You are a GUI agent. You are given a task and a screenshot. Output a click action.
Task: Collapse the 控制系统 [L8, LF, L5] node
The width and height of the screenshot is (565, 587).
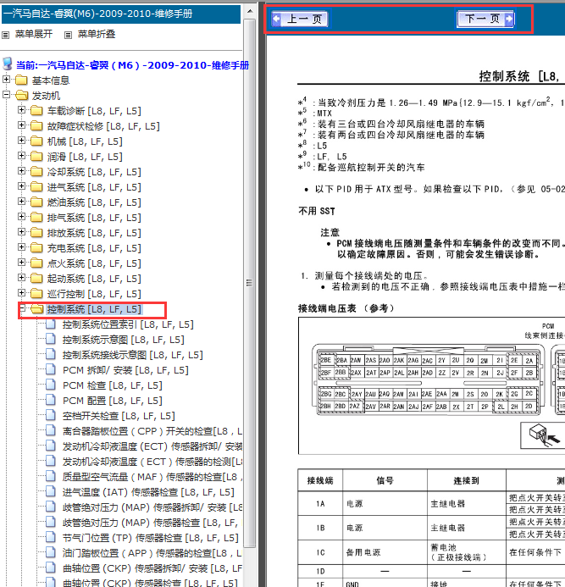click(x=22, y=308)
